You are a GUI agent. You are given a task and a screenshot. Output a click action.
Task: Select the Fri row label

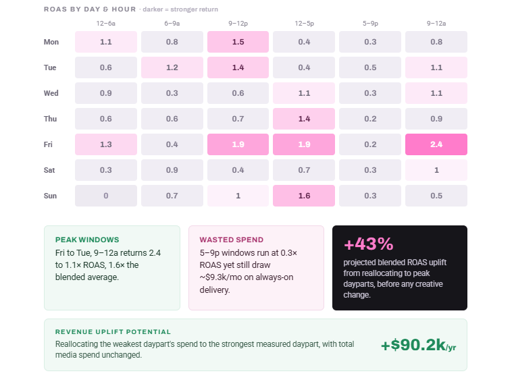click(48, 144)
